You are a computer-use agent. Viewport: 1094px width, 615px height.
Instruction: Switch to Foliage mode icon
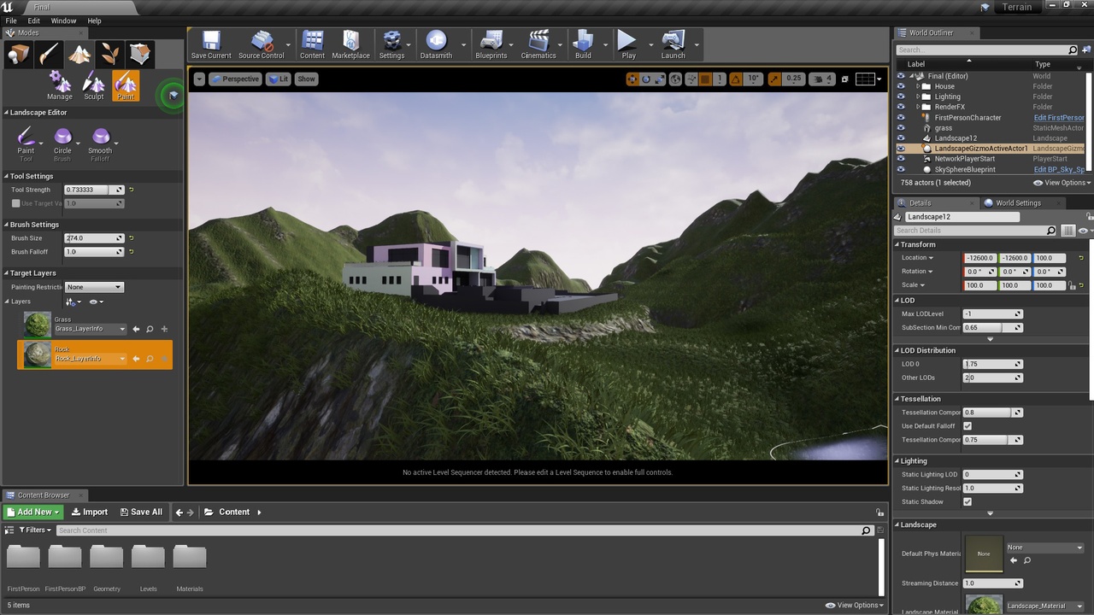(x=109, y=55)
